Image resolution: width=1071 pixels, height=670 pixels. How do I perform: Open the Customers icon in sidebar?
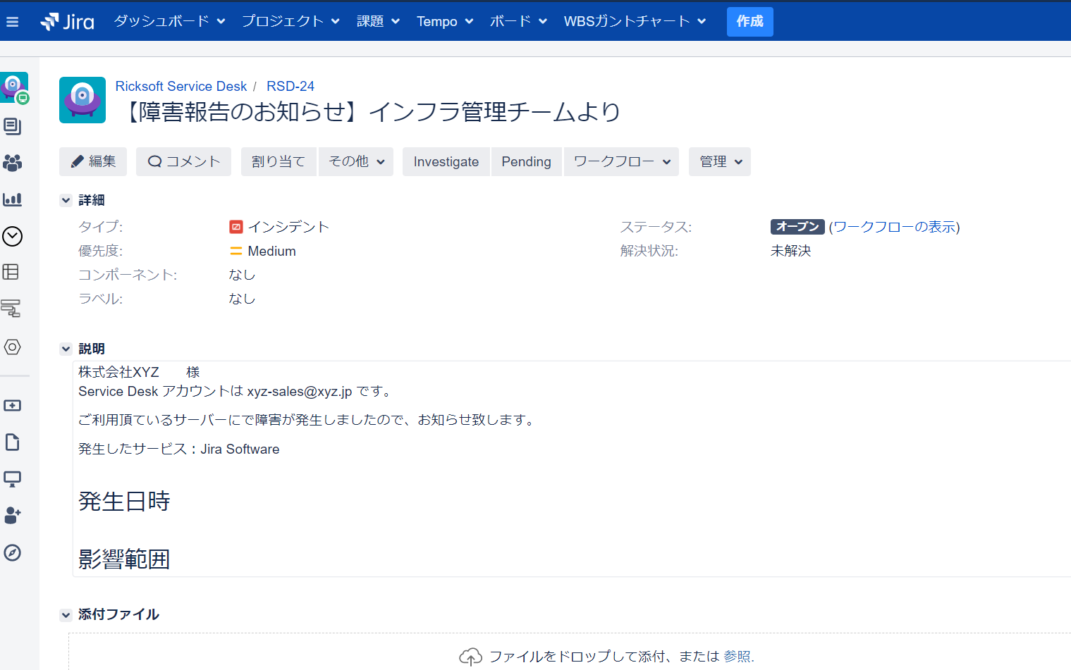click(12, 163)
